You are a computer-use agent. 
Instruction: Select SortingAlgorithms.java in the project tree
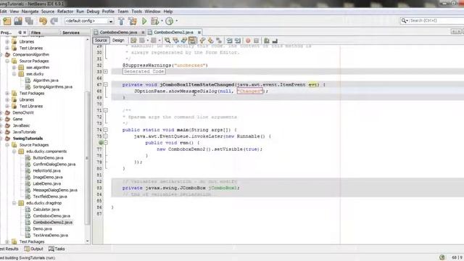point(52,87)
